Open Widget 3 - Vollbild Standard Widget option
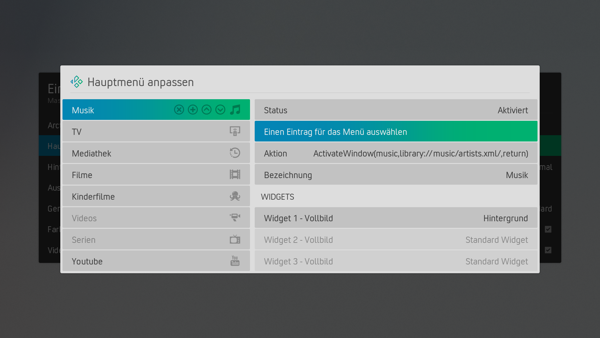 (x=396, y=261)
